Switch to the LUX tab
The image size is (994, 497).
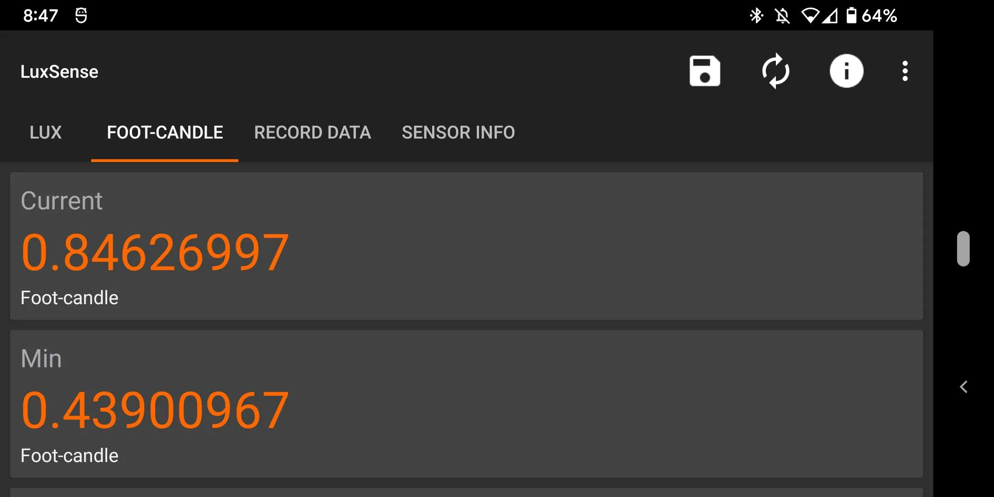tap(45, 132)
